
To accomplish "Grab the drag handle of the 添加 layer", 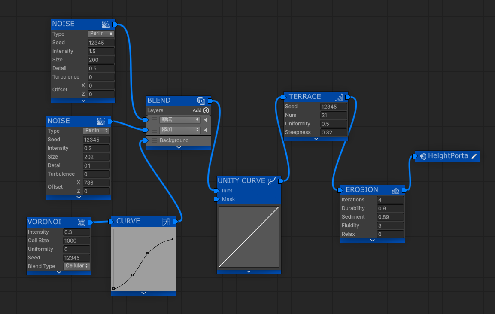I will [x=155, y=130].
